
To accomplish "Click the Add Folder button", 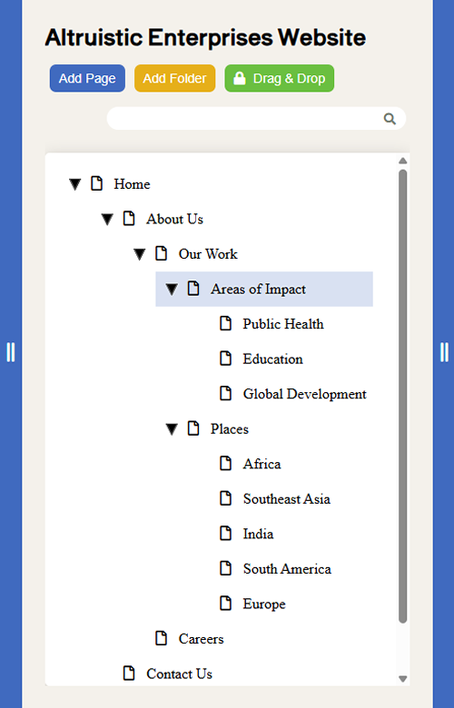I will (x=174, y=78).
